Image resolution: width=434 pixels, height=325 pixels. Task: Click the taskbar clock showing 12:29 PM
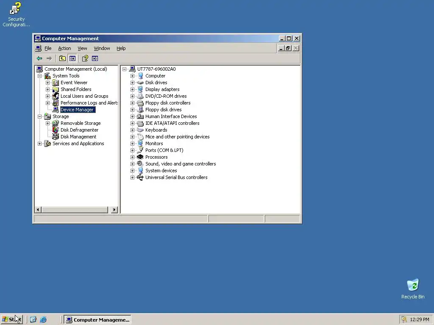point(419,319)
